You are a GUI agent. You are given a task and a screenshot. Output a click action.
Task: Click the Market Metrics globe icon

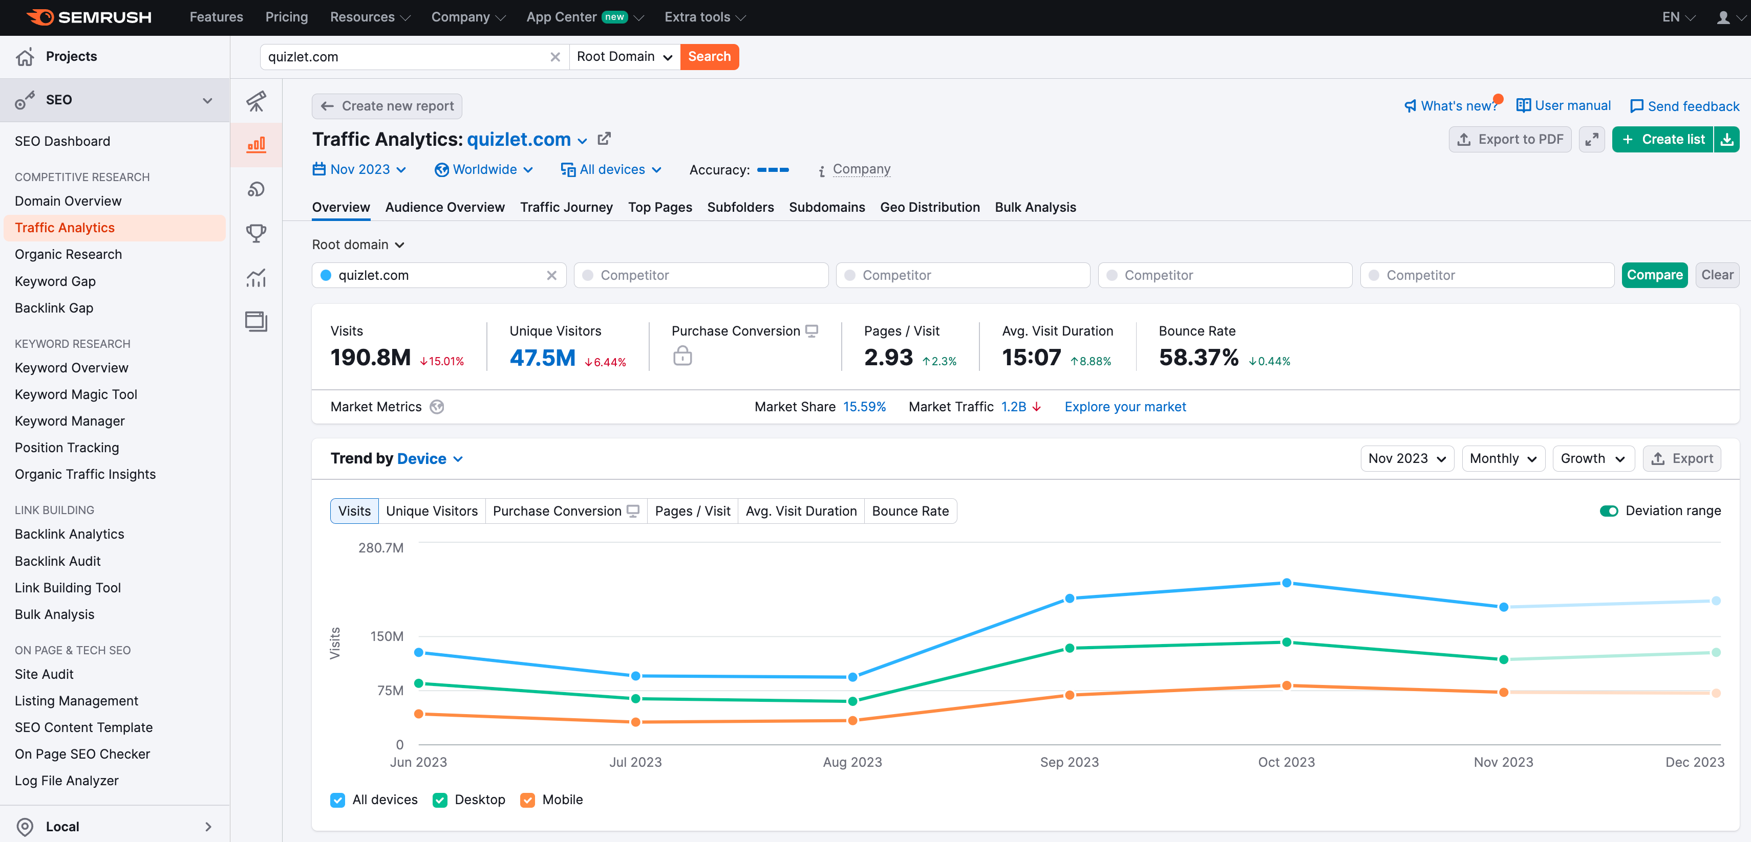[x=437, y=407]
